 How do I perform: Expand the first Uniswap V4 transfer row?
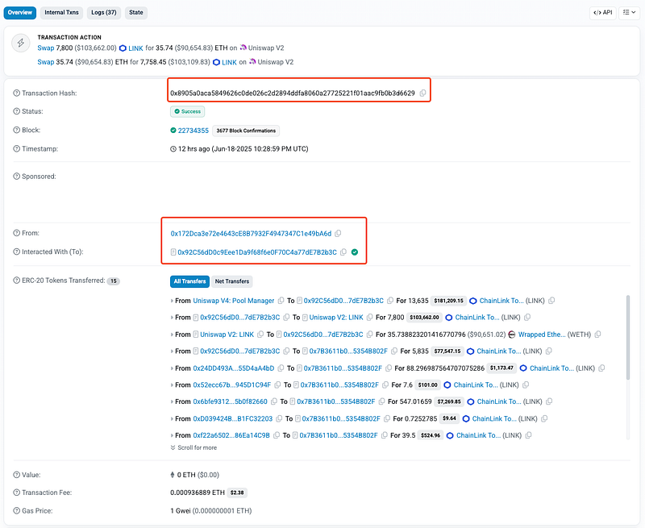coord(173,301)
